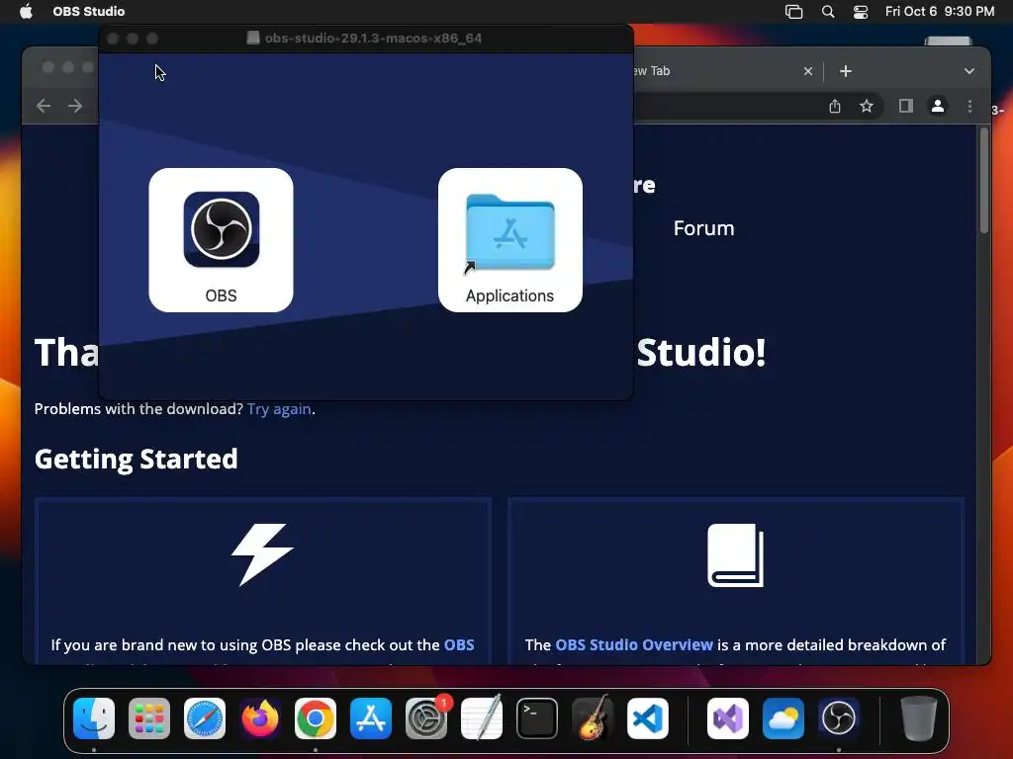Open Spotlight search in menu bar
This screenshot has height=759, width=1013.
pyautogui.click(x=828, y=11)
